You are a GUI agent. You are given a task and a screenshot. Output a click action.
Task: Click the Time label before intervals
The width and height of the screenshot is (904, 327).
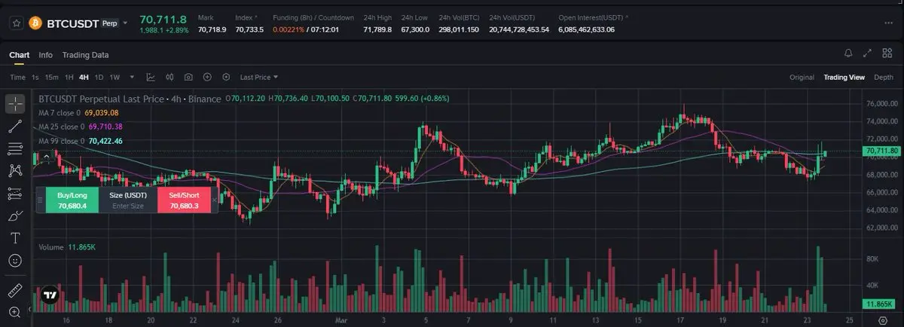pos(17,77)
